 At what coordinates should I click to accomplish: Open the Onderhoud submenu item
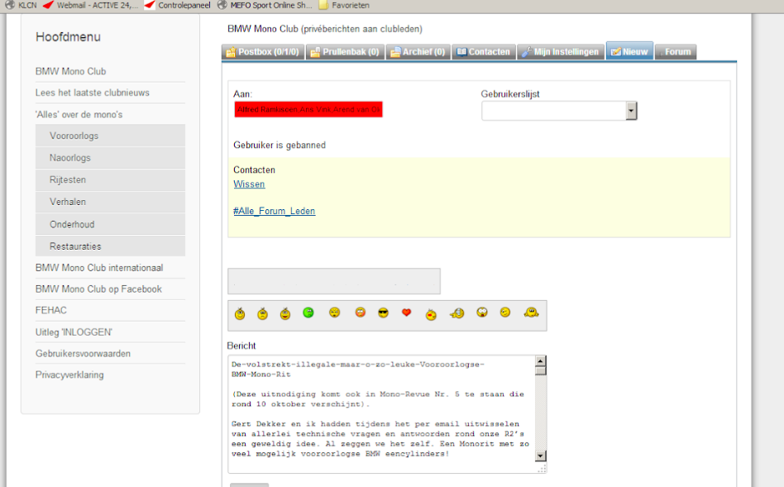tap(110, 224)
